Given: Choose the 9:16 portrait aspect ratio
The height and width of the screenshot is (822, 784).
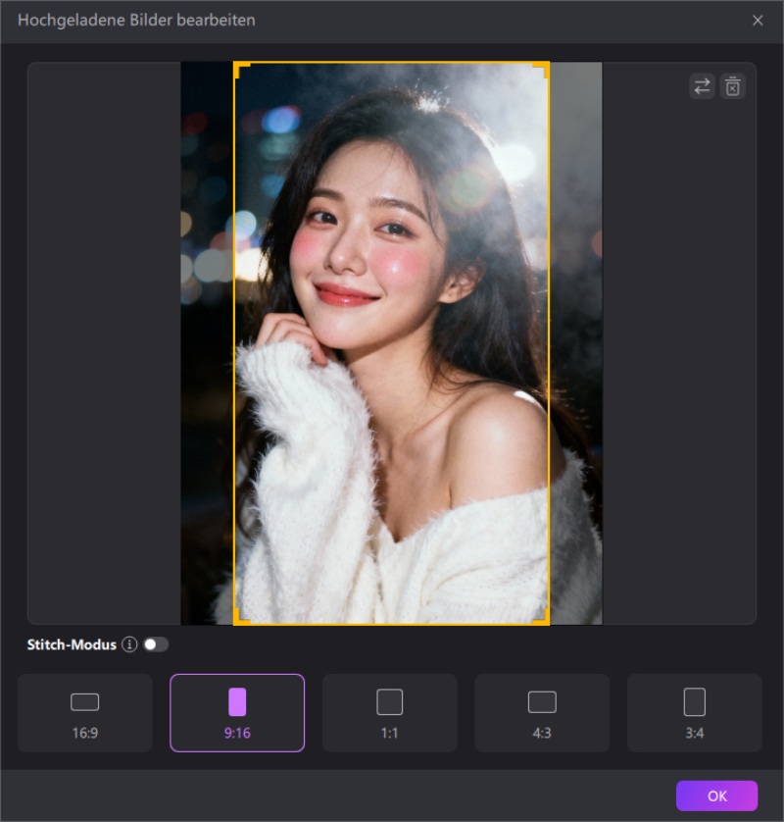Looking at the screenshot, I should (237, 712).
